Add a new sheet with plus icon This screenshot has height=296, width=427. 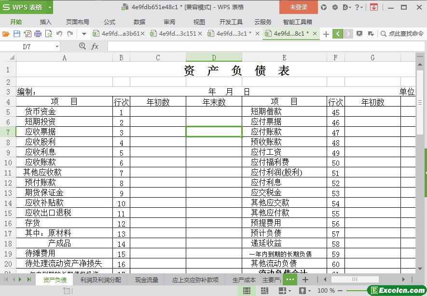[305, 280]
